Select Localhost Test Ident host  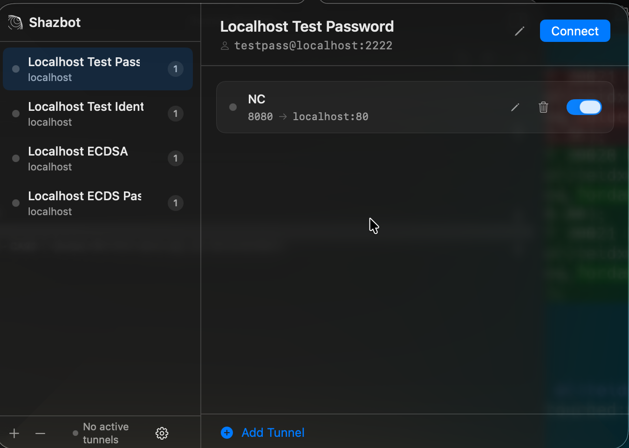click(x=98, y=114)
